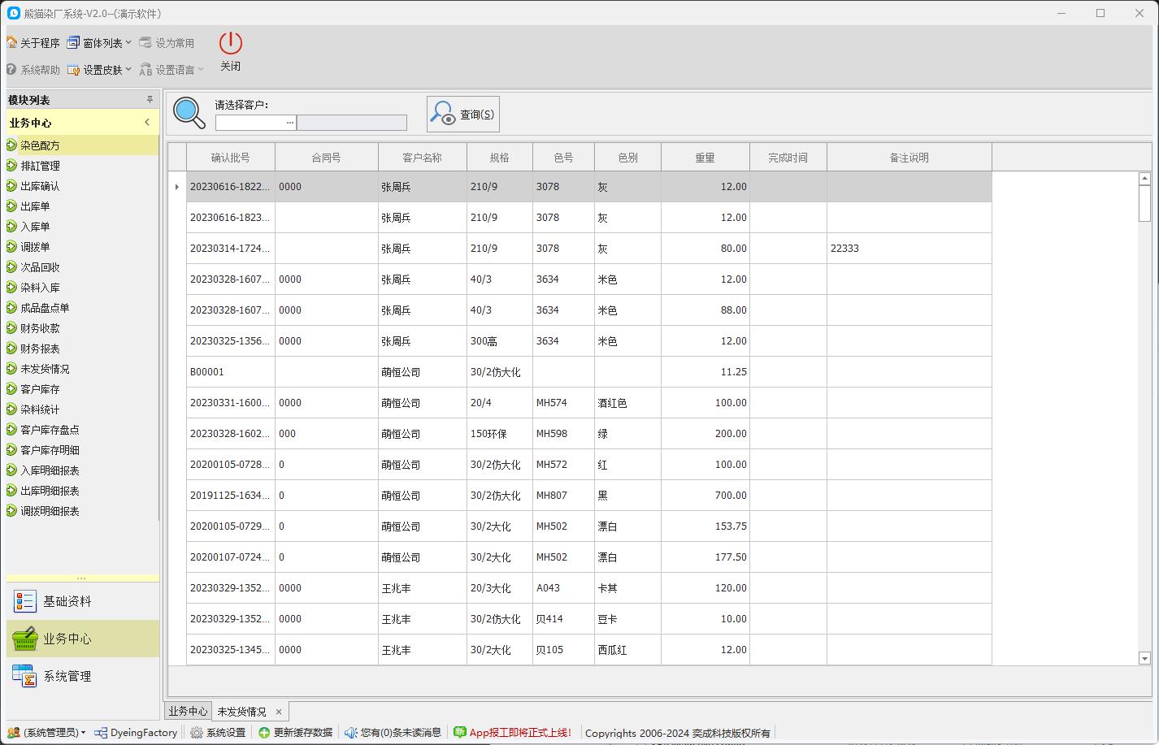Collapse the 业务中心 sidebar group
The height and width of the screenshot is (745, 1159).
tap(147, 123)
